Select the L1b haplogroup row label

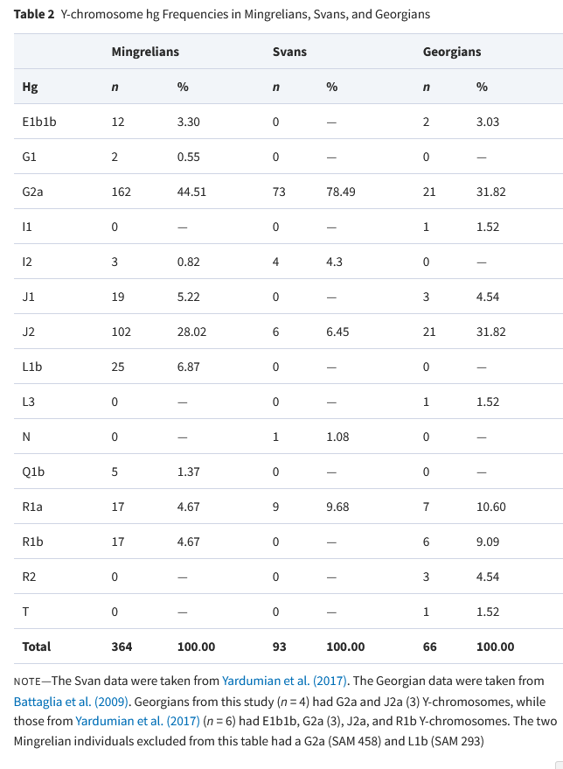[x=31, y=367]
